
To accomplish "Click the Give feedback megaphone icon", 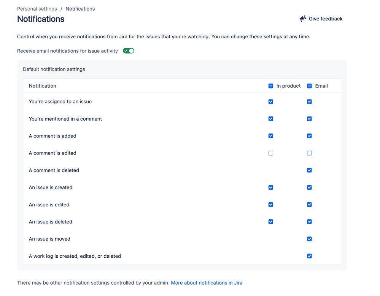I will (x=303, y=19).
